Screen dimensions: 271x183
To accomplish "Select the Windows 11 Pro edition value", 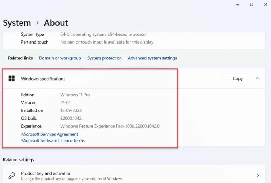I will click(x=75, y=95).
